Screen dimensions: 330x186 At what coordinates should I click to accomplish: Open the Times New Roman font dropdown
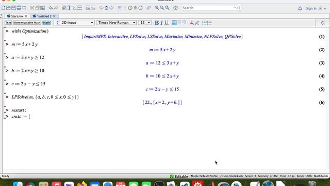116,23
